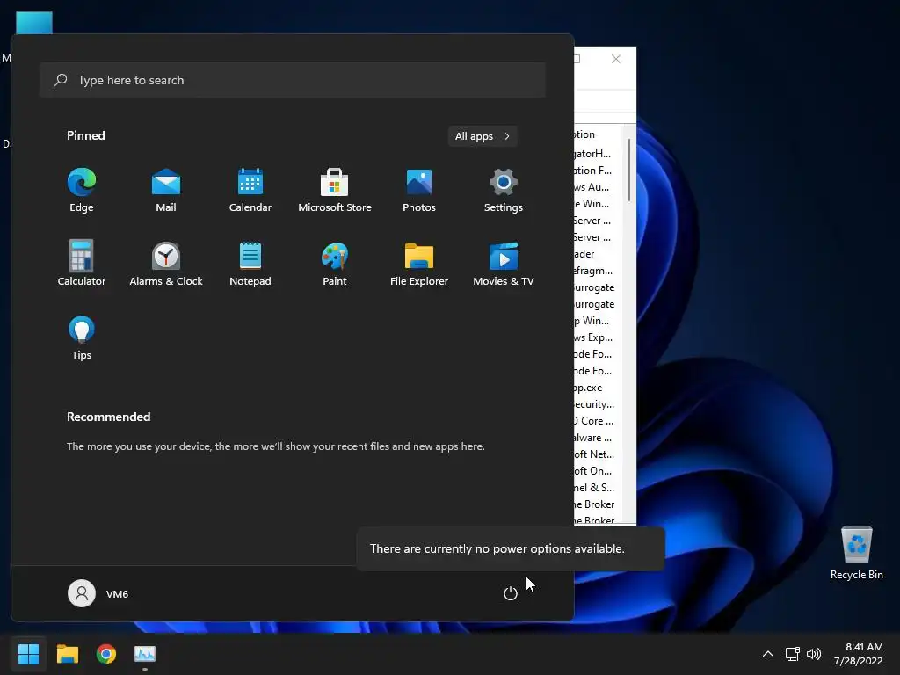The image size is (900, 675).
Task: Expand the All apps list
Action: (x=483, y=136)
